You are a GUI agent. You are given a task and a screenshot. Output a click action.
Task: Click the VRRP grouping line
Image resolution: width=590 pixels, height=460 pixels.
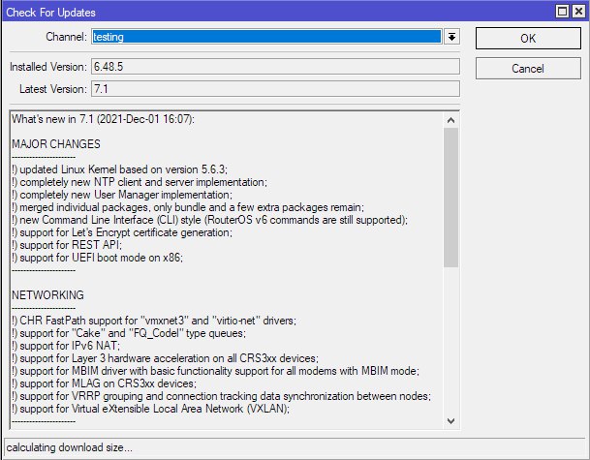(221, 396)
